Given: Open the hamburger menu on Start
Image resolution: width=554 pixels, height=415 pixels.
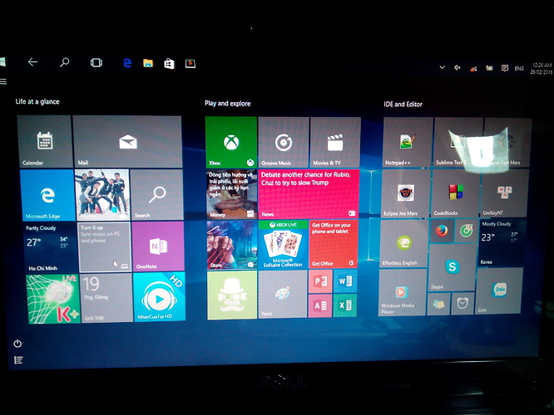Looking at the screenshot, I should point(3,82).
